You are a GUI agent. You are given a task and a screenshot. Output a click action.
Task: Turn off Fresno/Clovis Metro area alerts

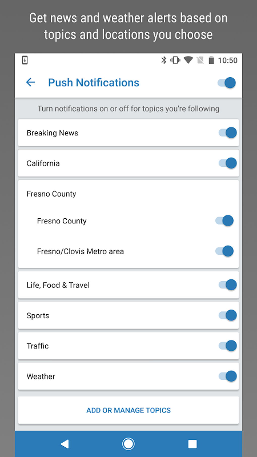coord(224,251)
